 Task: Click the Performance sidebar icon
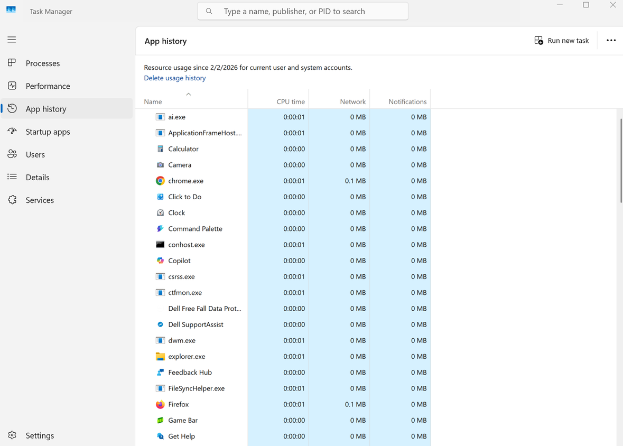[12, 86]
